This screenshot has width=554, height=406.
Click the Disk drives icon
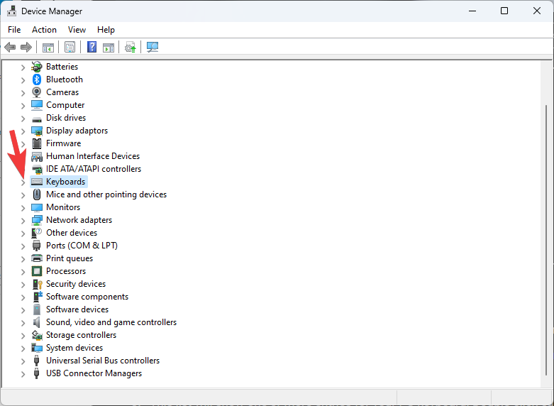click(x=37, y=119)
